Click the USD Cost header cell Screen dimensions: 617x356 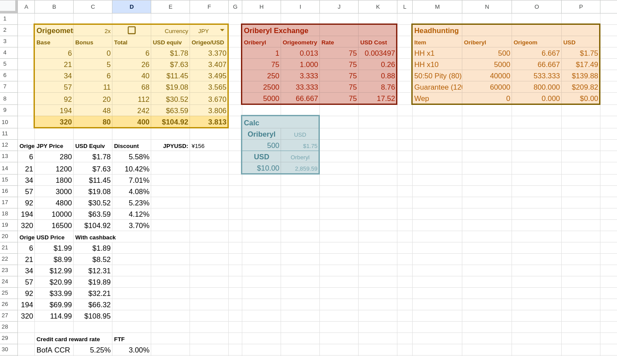coord(378,42)
